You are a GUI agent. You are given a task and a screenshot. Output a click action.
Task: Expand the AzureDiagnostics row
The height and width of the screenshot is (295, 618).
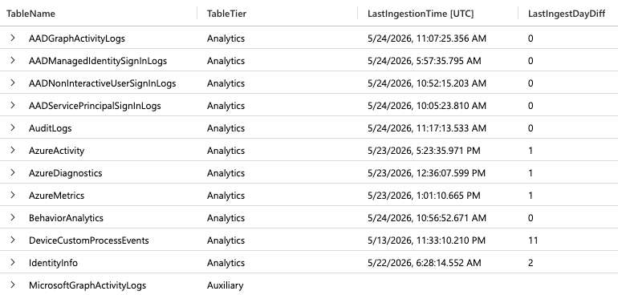[13, 173]
